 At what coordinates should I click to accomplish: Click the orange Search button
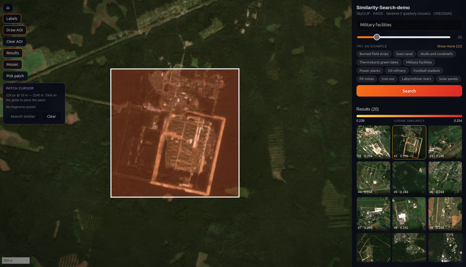[x=409, y=91]
